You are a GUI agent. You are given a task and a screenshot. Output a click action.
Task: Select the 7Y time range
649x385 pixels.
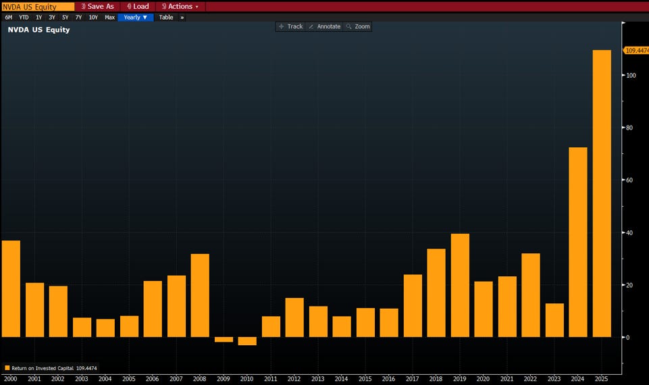[x=78, y=18]
